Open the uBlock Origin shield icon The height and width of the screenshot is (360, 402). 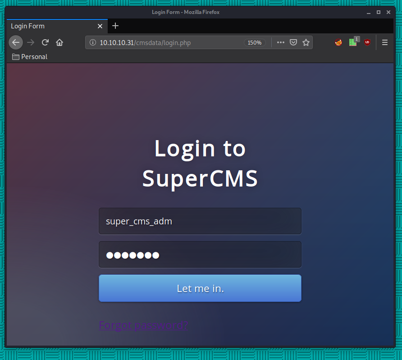[x=367, y=42]
